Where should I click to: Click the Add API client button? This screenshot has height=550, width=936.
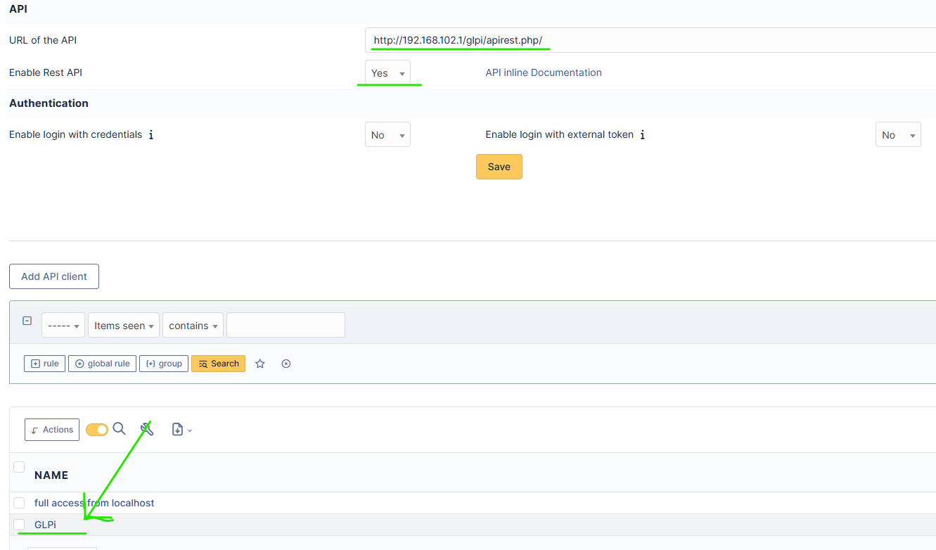click(54, 276)
